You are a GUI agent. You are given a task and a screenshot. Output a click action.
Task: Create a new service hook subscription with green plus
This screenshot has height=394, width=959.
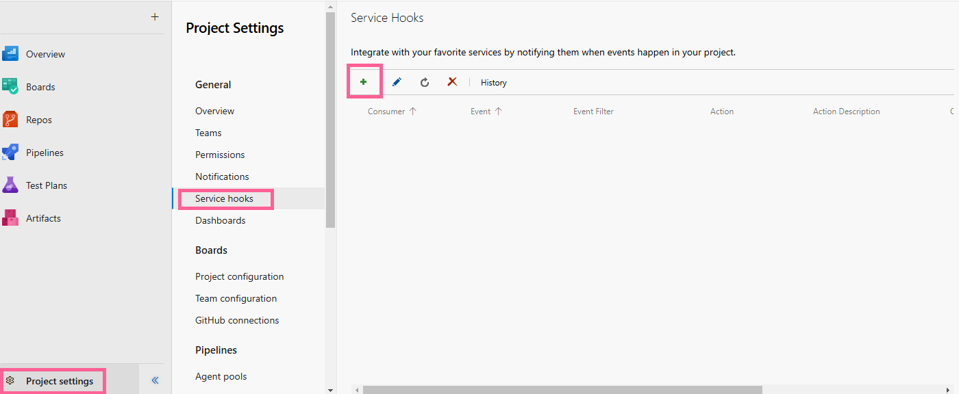pos(364,82)
